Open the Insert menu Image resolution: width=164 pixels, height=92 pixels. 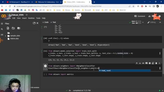pyautogui.click(x=24, y=18)
